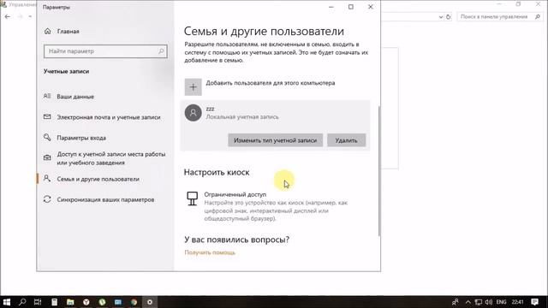The height and width of the screenshot is (308, 548).
Task: Click ENG language indicator
Action: [x=501, y=302]
